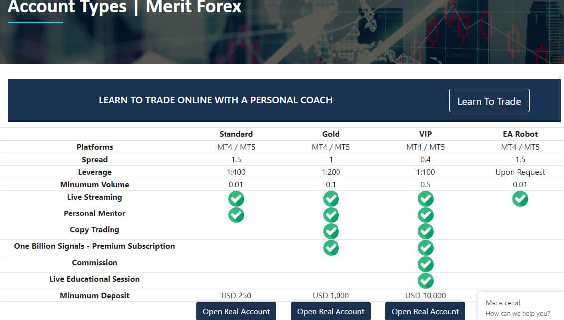Click the 1:200 leverage value

(331, 172)
